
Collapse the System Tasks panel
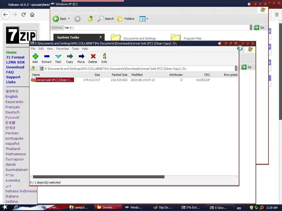pyautogui.click(x=101, y=37)
